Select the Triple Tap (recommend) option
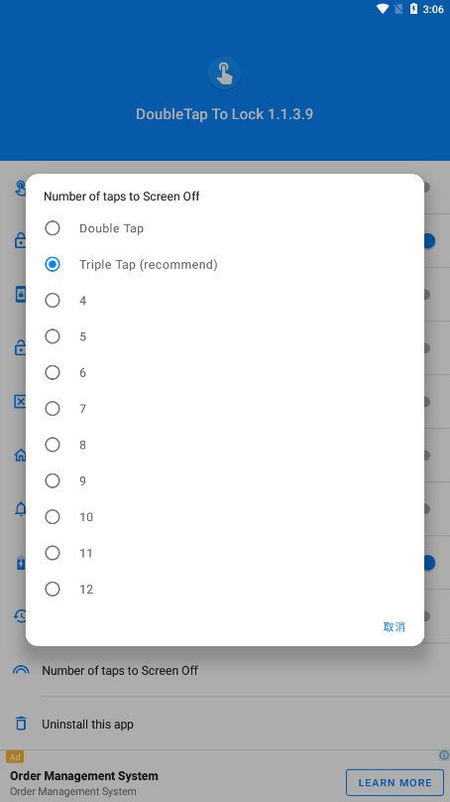Image resolution: width=450 pixels, height=802 pixels. coord(225,264)
